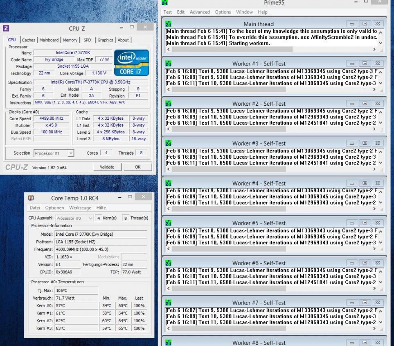Open the Optionen menu in Core Temp
The image size is (394, 346).
coord(54,208)
